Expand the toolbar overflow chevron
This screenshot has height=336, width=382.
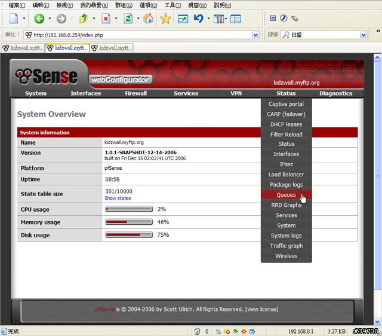(378, 30)
